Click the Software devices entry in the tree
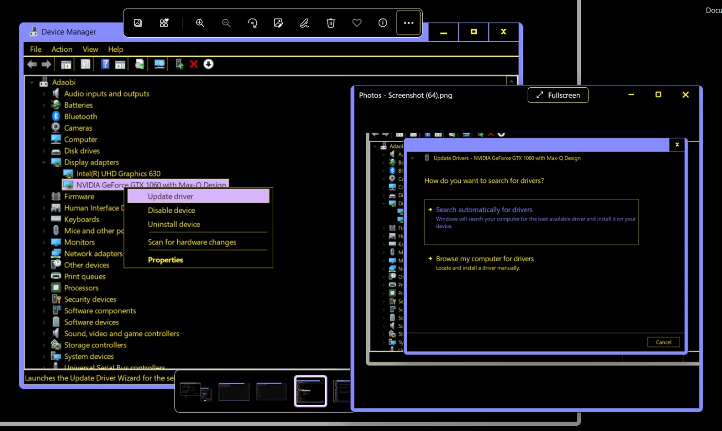This screenshot has height=431, width=722. coord(91,322)
